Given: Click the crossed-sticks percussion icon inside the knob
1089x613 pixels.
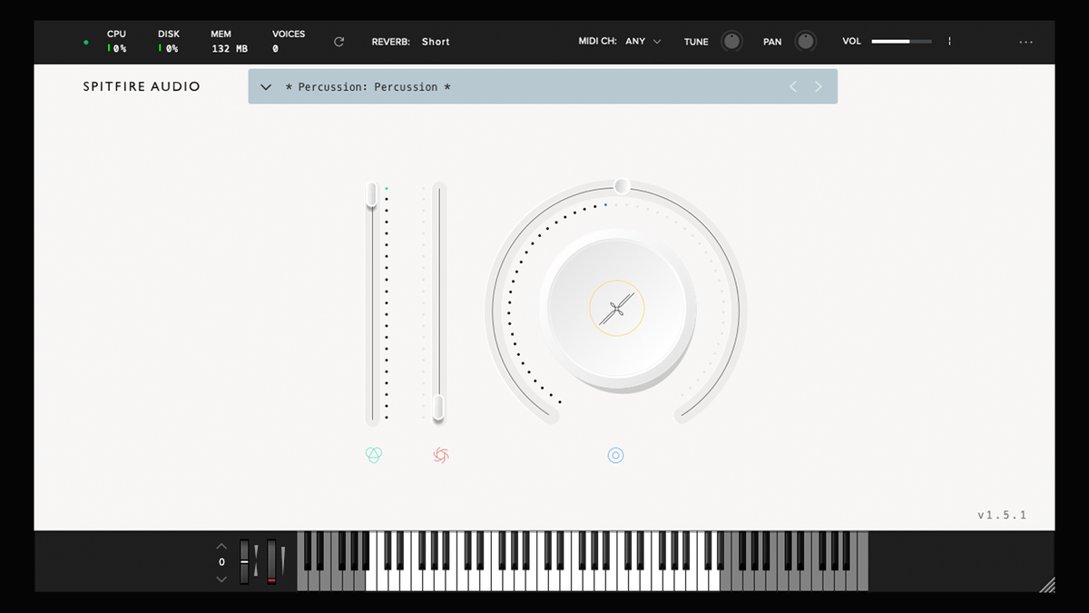Looking at the screenshot, I should [616, 308].
